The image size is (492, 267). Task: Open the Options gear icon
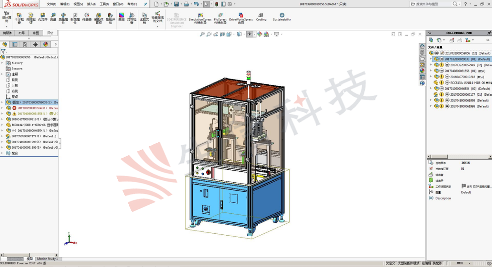pyautogui.click(x=230, y=4)
